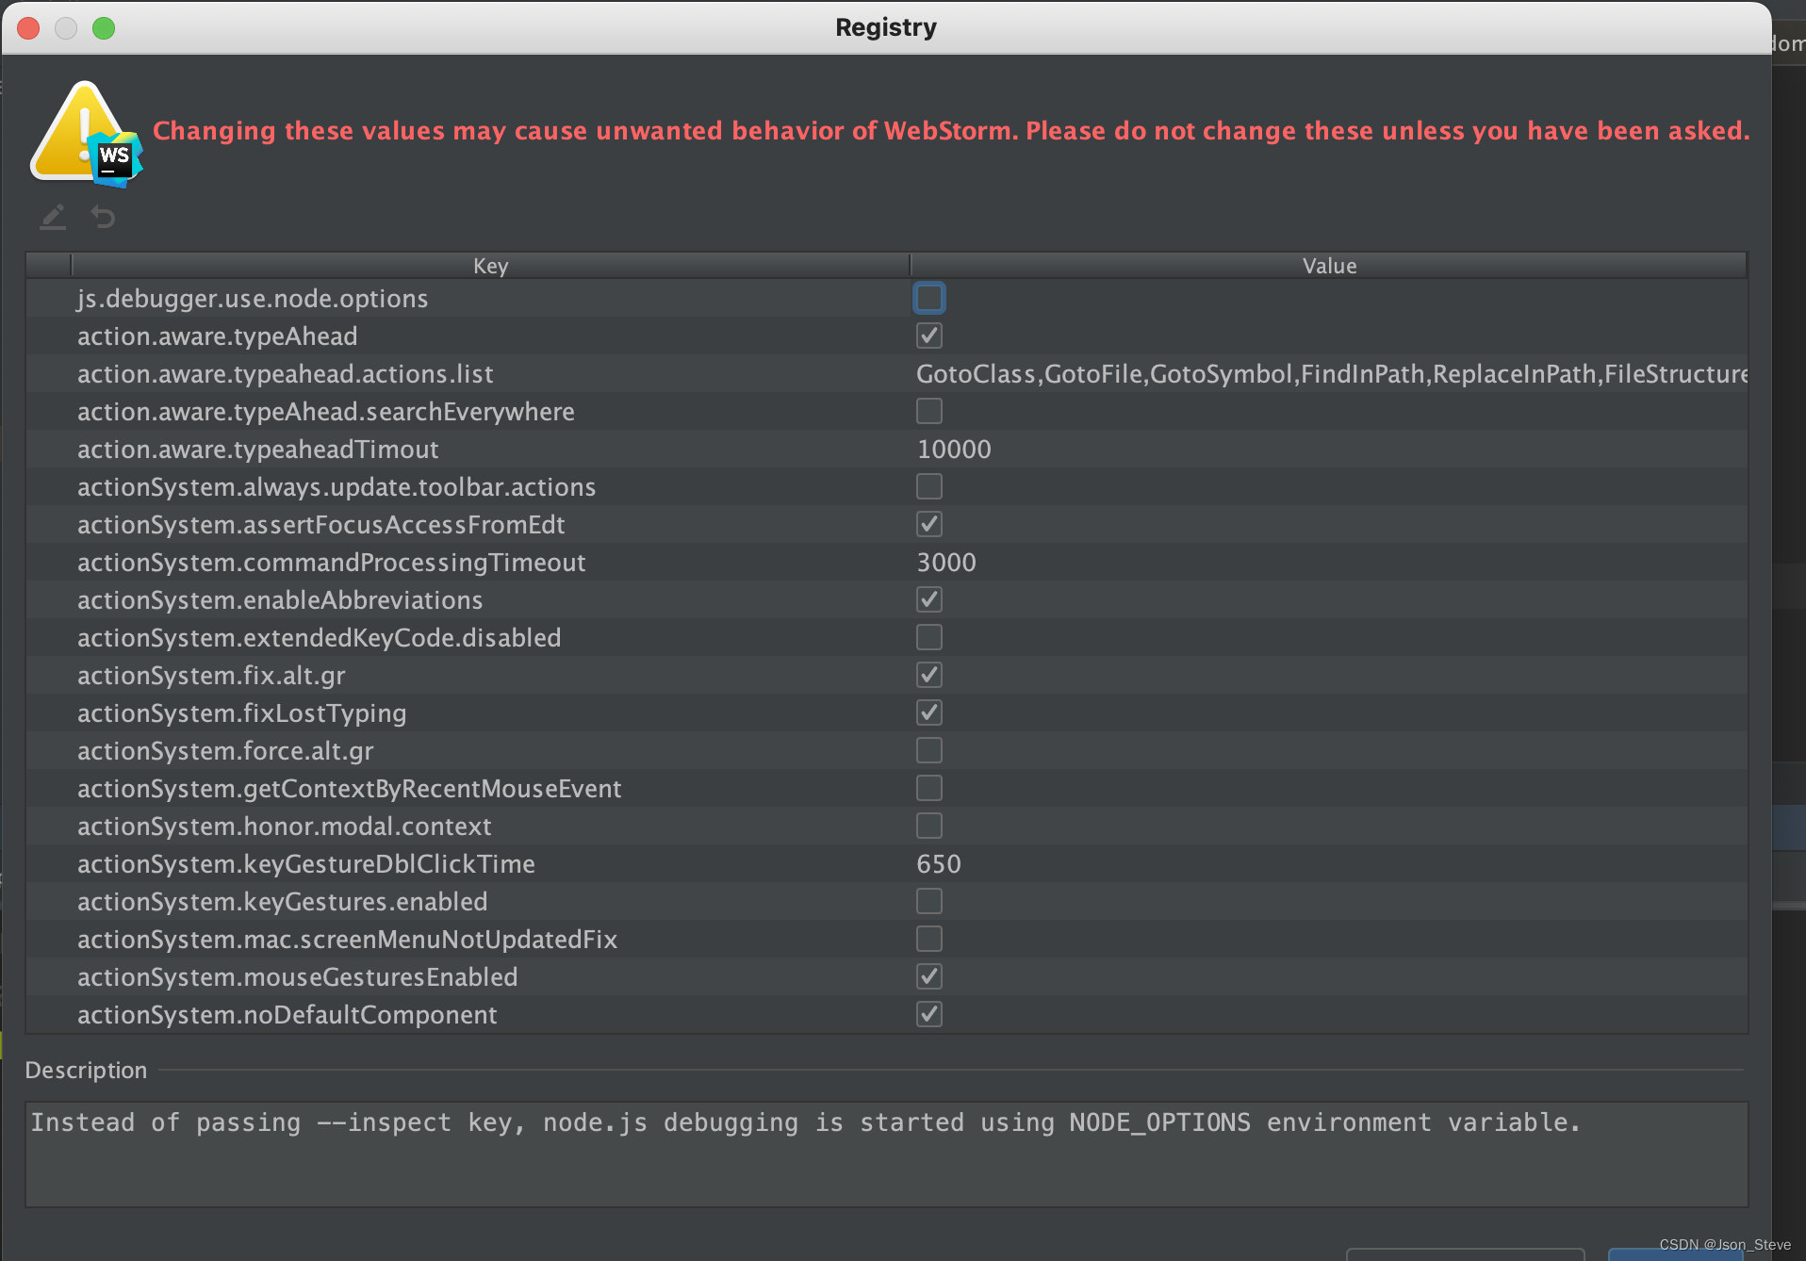Click the yellow minimize button
Screen dimensions: 1806x1261
[x=66, y=27]
